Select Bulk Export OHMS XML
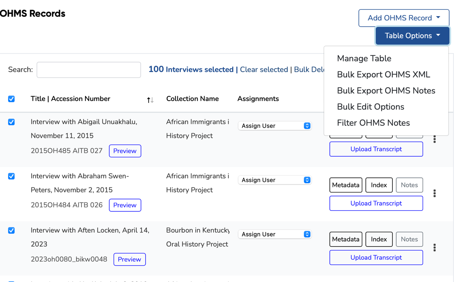The width and height of the screenshot is (460, 282). coord(384,74)
